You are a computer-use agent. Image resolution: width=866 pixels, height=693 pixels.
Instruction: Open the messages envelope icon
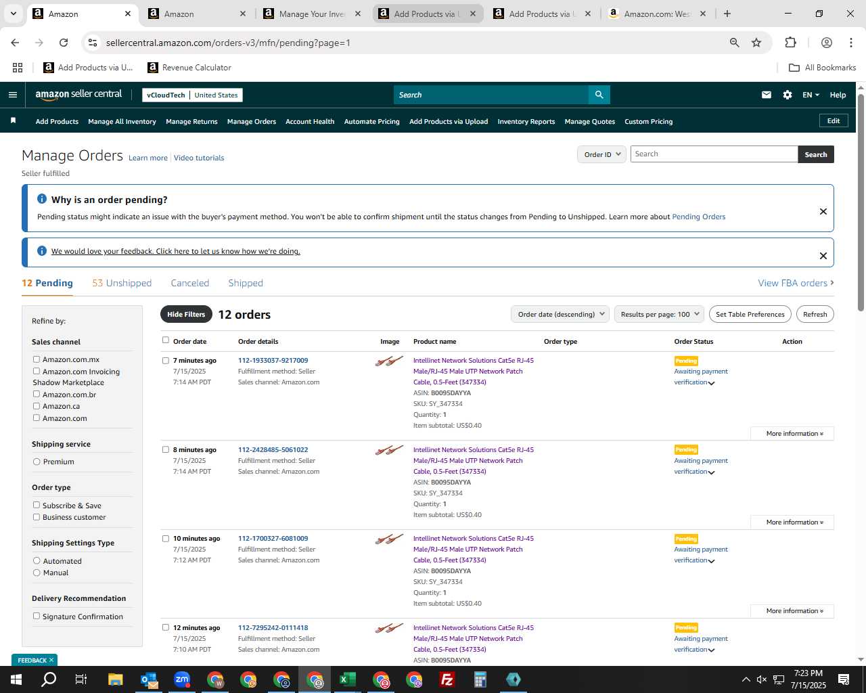tap(767, 95)
